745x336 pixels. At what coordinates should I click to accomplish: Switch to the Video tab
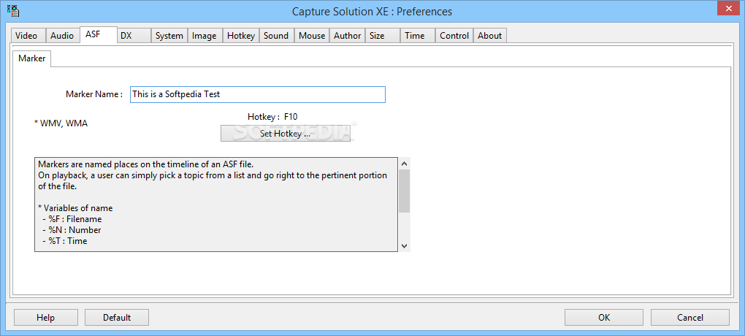[26, 36]
